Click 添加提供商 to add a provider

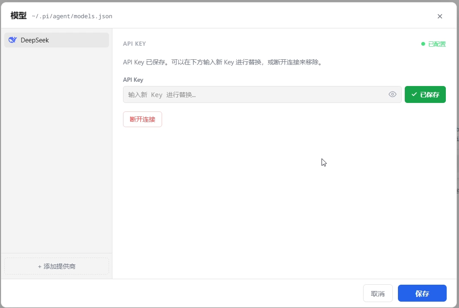click(x=56, y=266)
